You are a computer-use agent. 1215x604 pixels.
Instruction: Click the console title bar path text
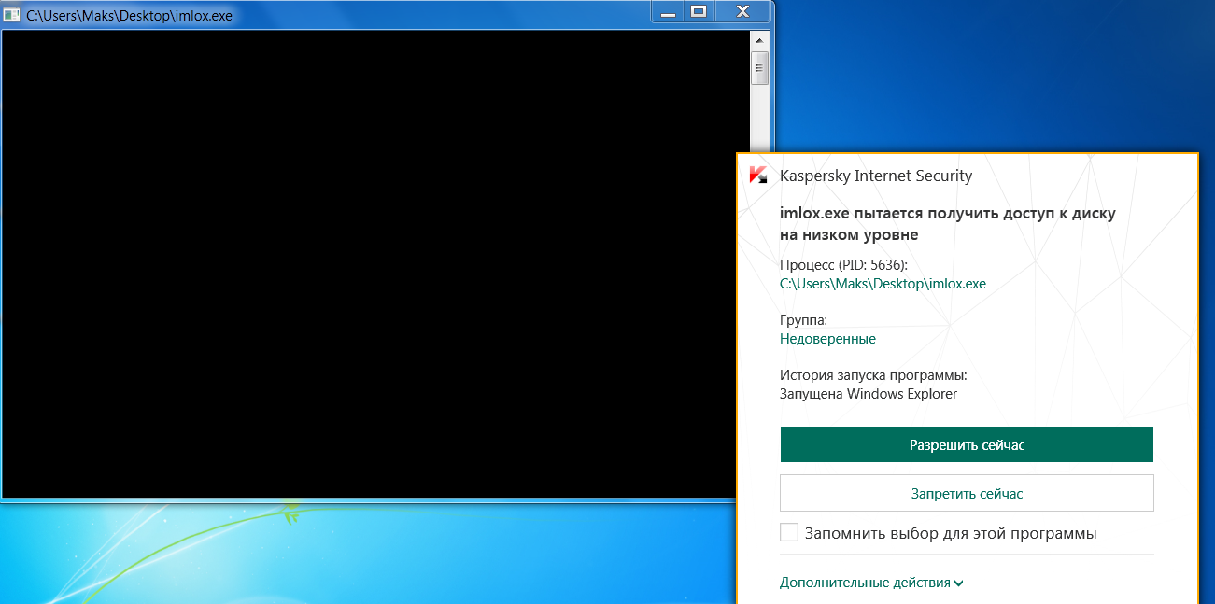(129, 16)
